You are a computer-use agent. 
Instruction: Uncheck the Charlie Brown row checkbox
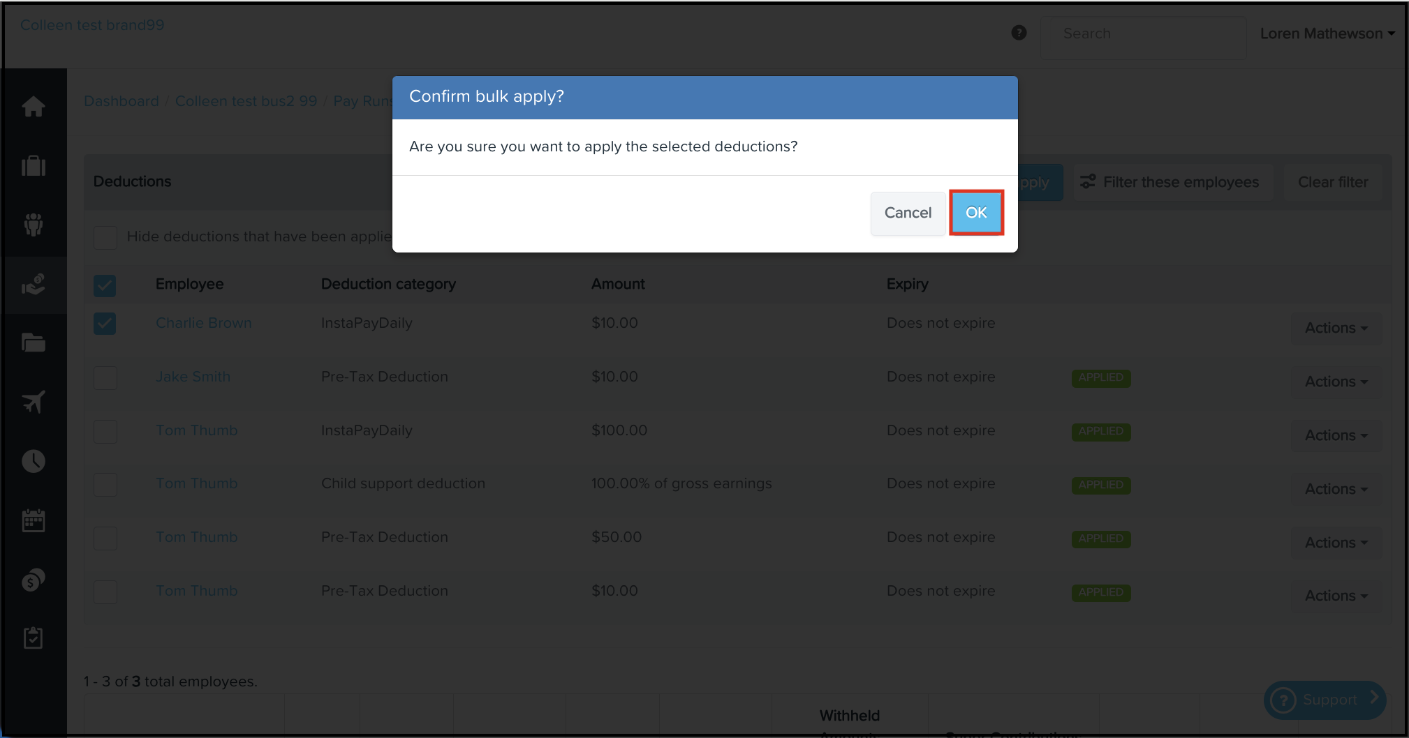[105, 324]
